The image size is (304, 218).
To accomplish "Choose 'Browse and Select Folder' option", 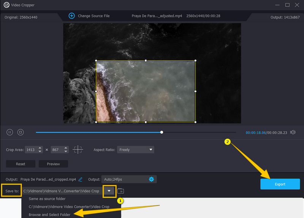I will tap(49, 215).
